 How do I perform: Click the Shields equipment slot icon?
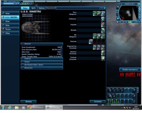(103, 30)
